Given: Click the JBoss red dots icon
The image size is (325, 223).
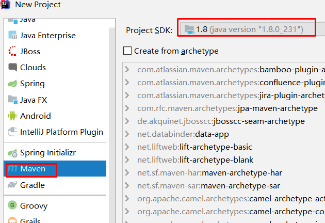Looking at the screenshot, I should click(12, 51).
